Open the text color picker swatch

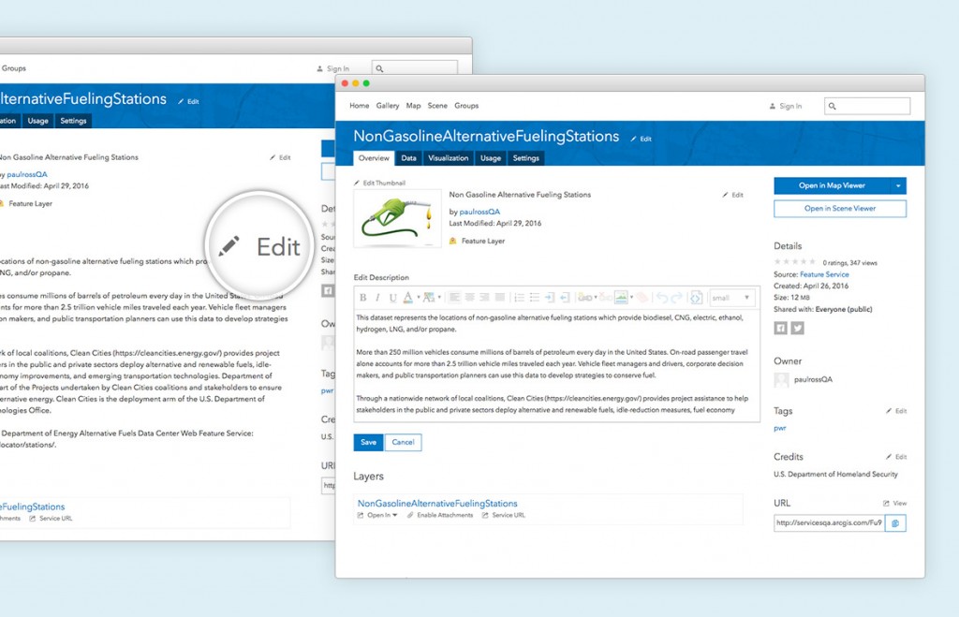(406, 297)
